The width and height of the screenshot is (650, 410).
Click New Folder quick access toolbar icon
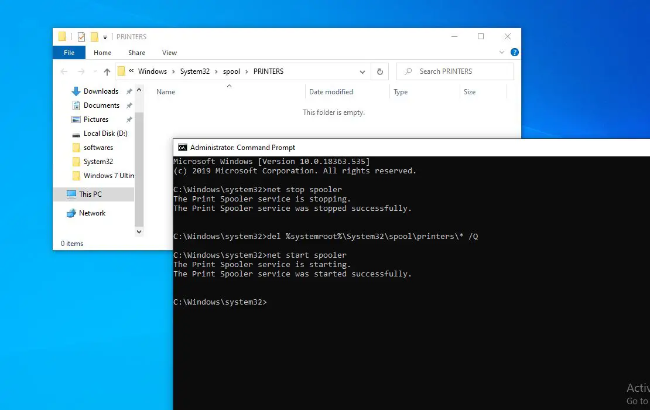coord(94,37)
